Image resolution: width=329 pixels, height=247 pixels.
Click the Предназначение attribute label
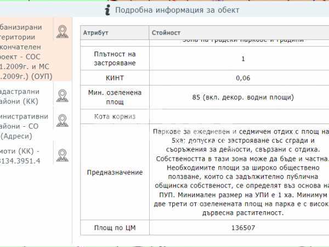[115, 172]
